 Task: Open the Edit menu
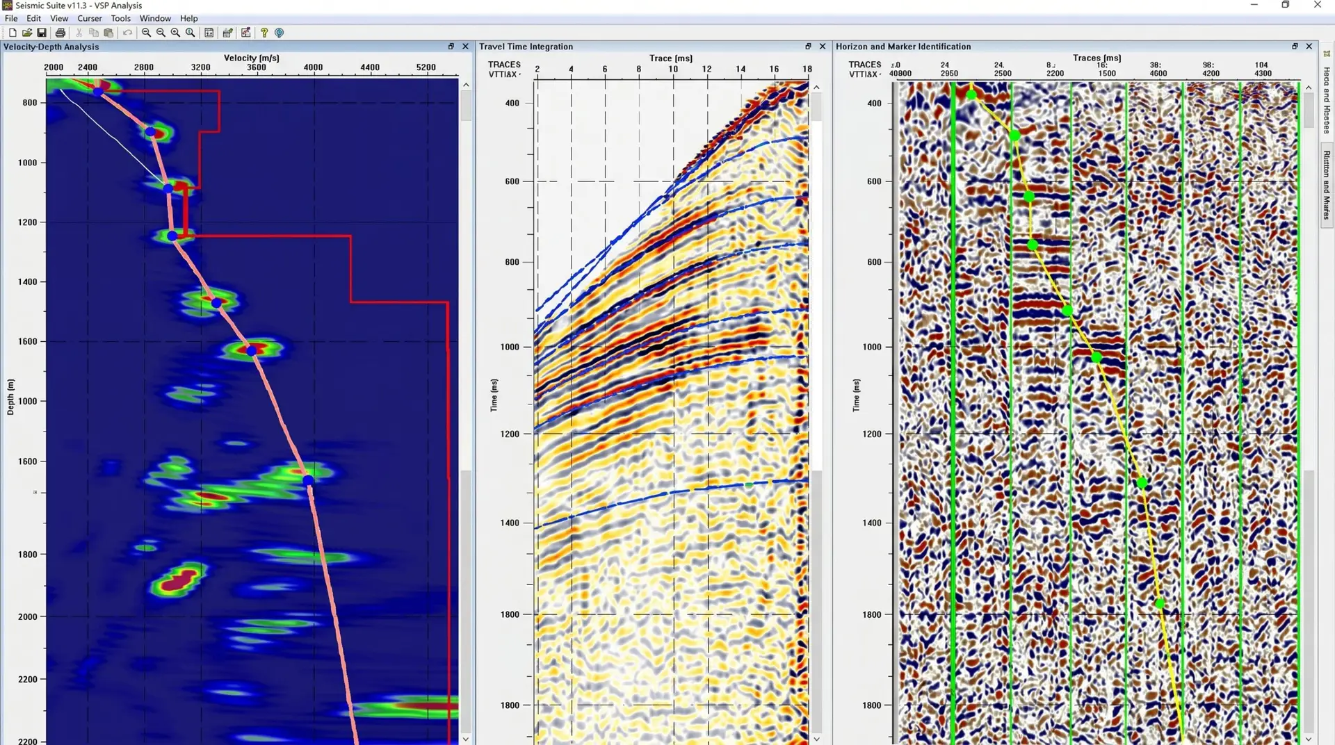[x=33, y=19]
